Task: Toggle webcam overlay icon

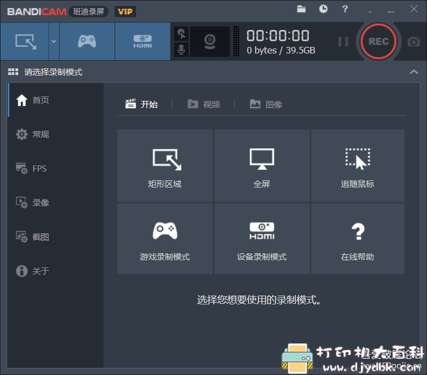Action: coord(210,41)
